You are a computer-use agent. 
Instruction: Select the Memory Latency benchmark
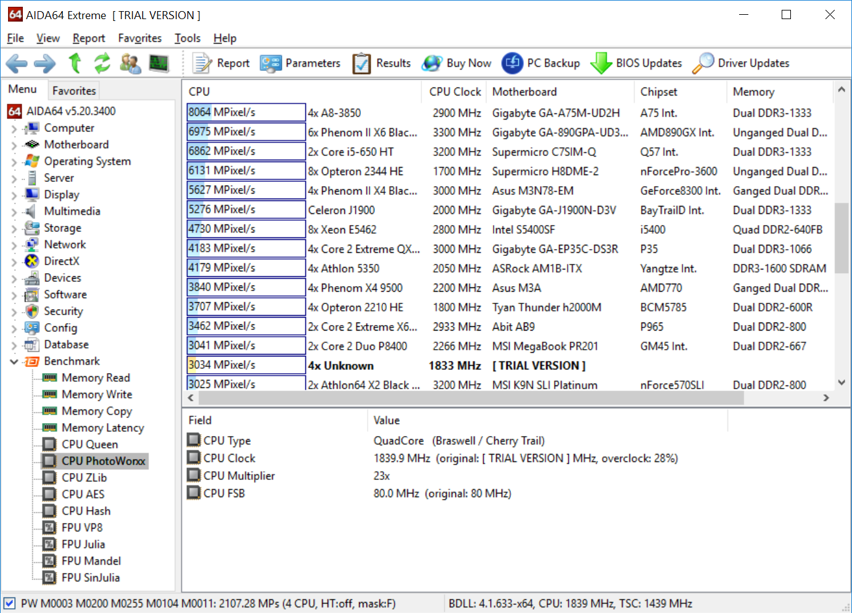(102, 428)
